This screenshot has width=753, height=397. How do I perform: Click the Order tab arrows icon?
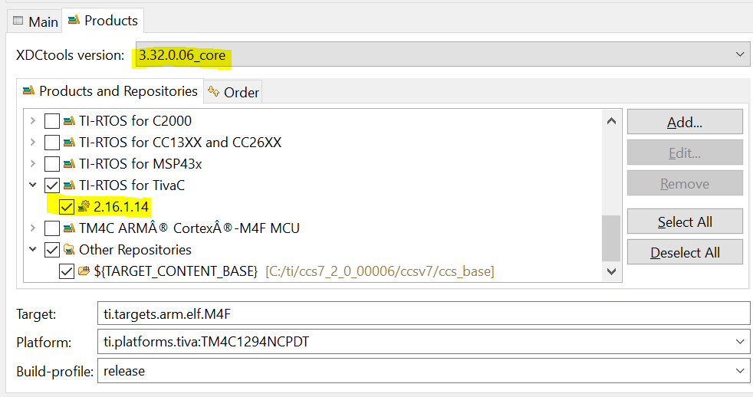pos(214,90)
